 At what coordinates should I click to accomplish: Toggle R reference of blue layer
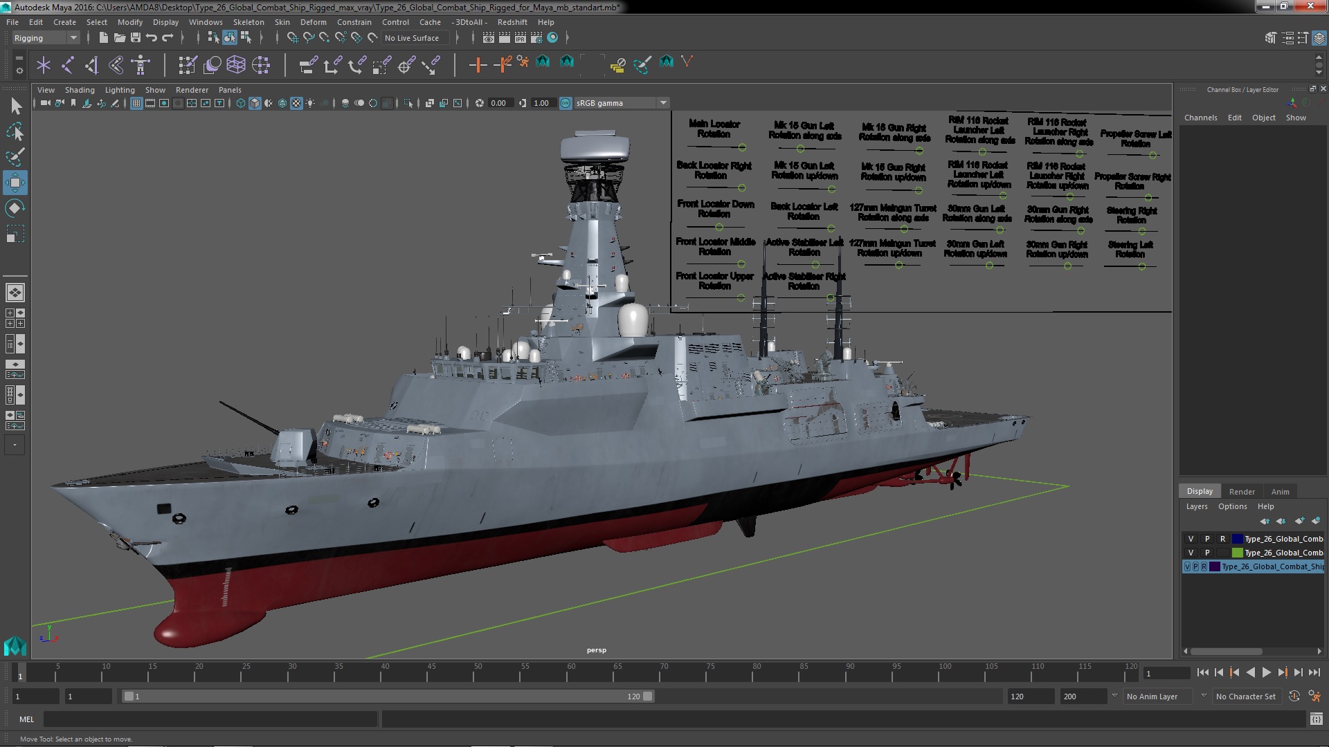point(1222,539)
